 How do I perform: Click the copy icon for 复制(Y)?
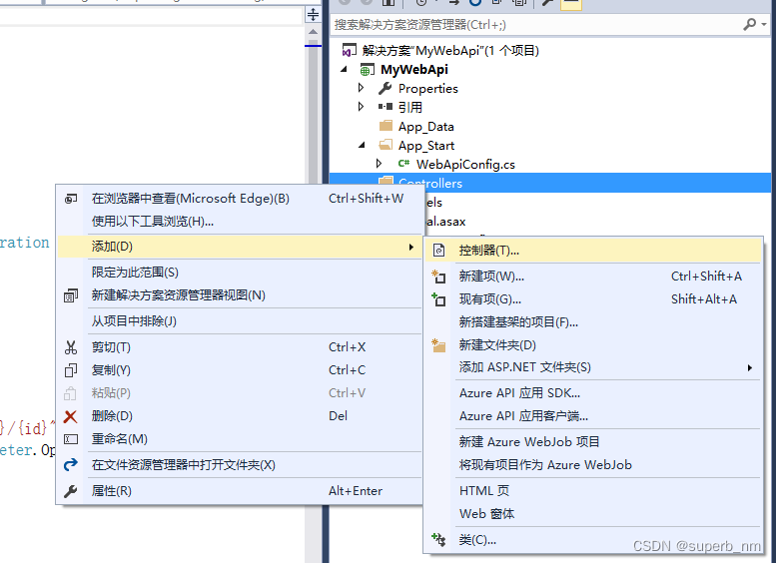click(70, 370)
